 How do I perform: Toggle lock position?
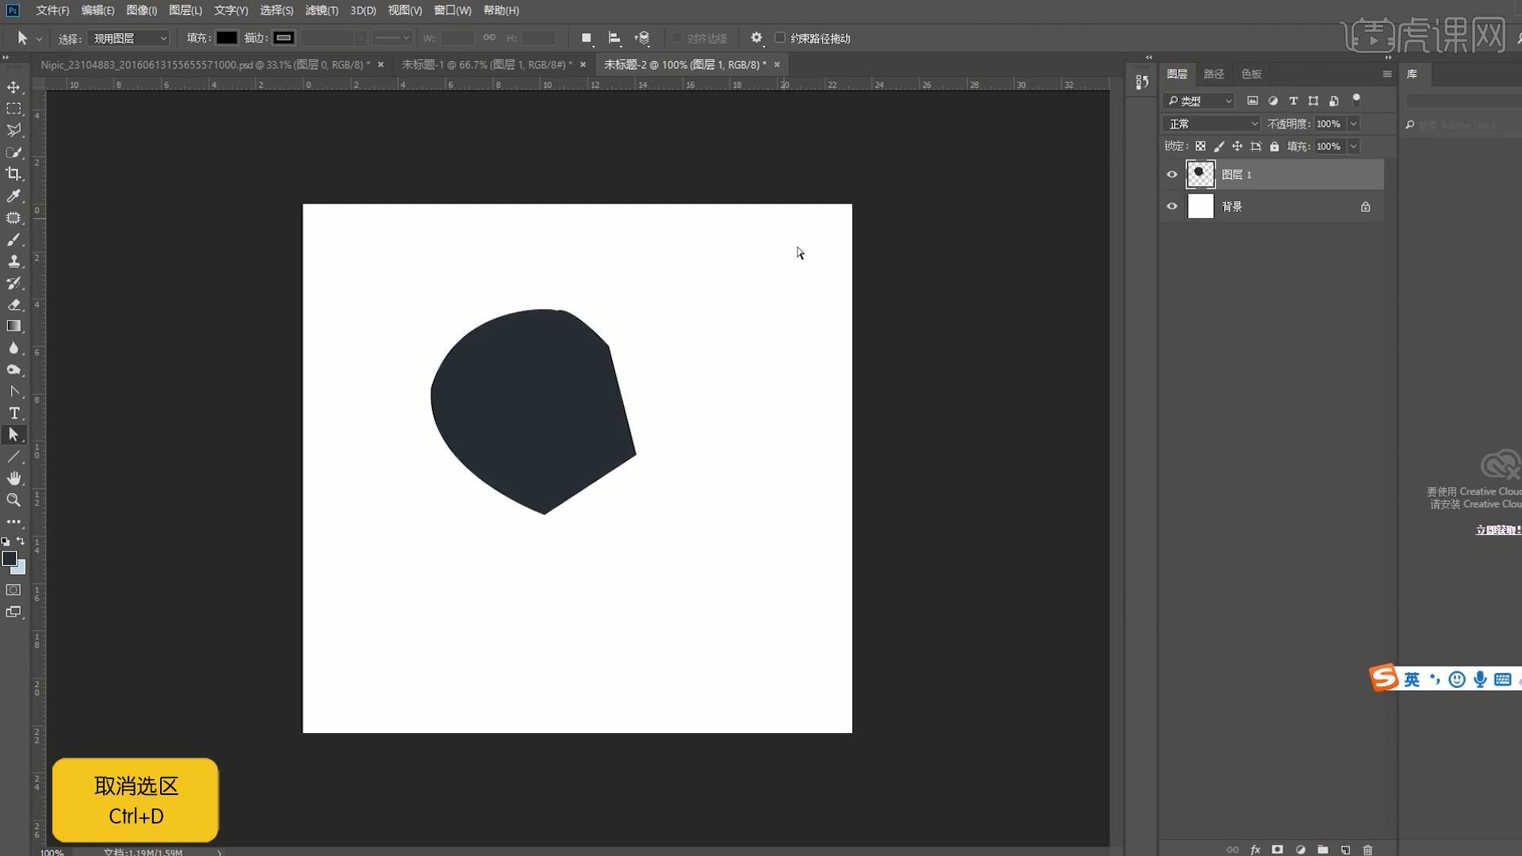click(x=1237, y=146)
